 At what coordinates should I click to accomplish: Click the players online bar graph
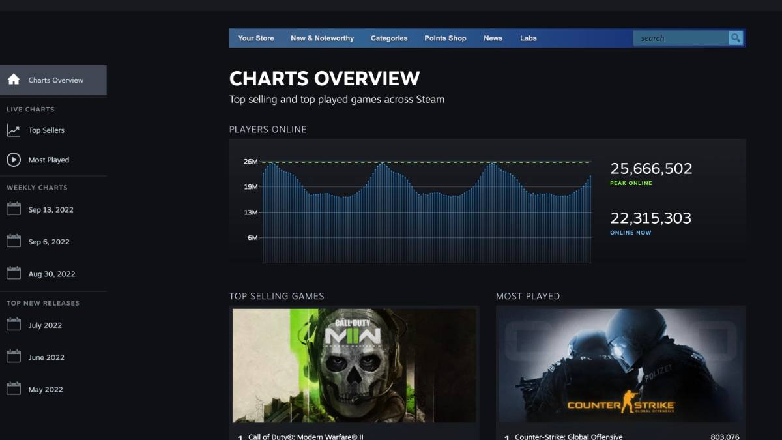427,212
